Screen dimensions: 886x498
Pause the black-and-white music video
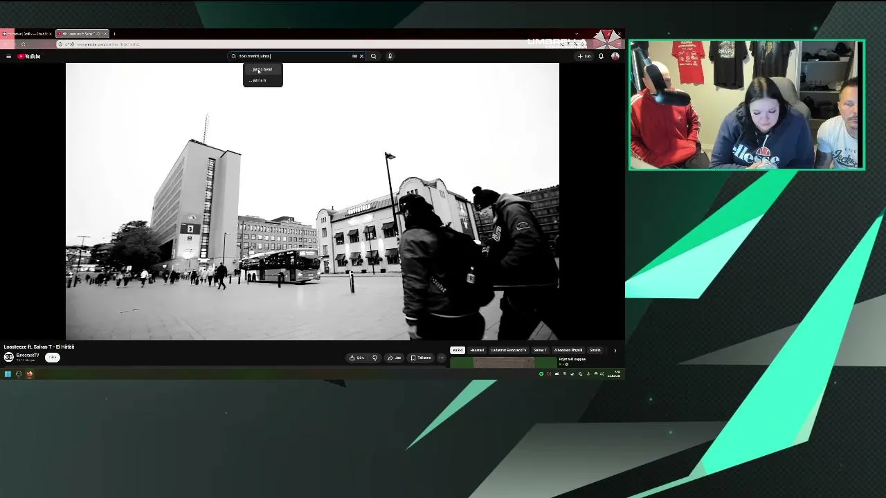[x=312, y=201]
